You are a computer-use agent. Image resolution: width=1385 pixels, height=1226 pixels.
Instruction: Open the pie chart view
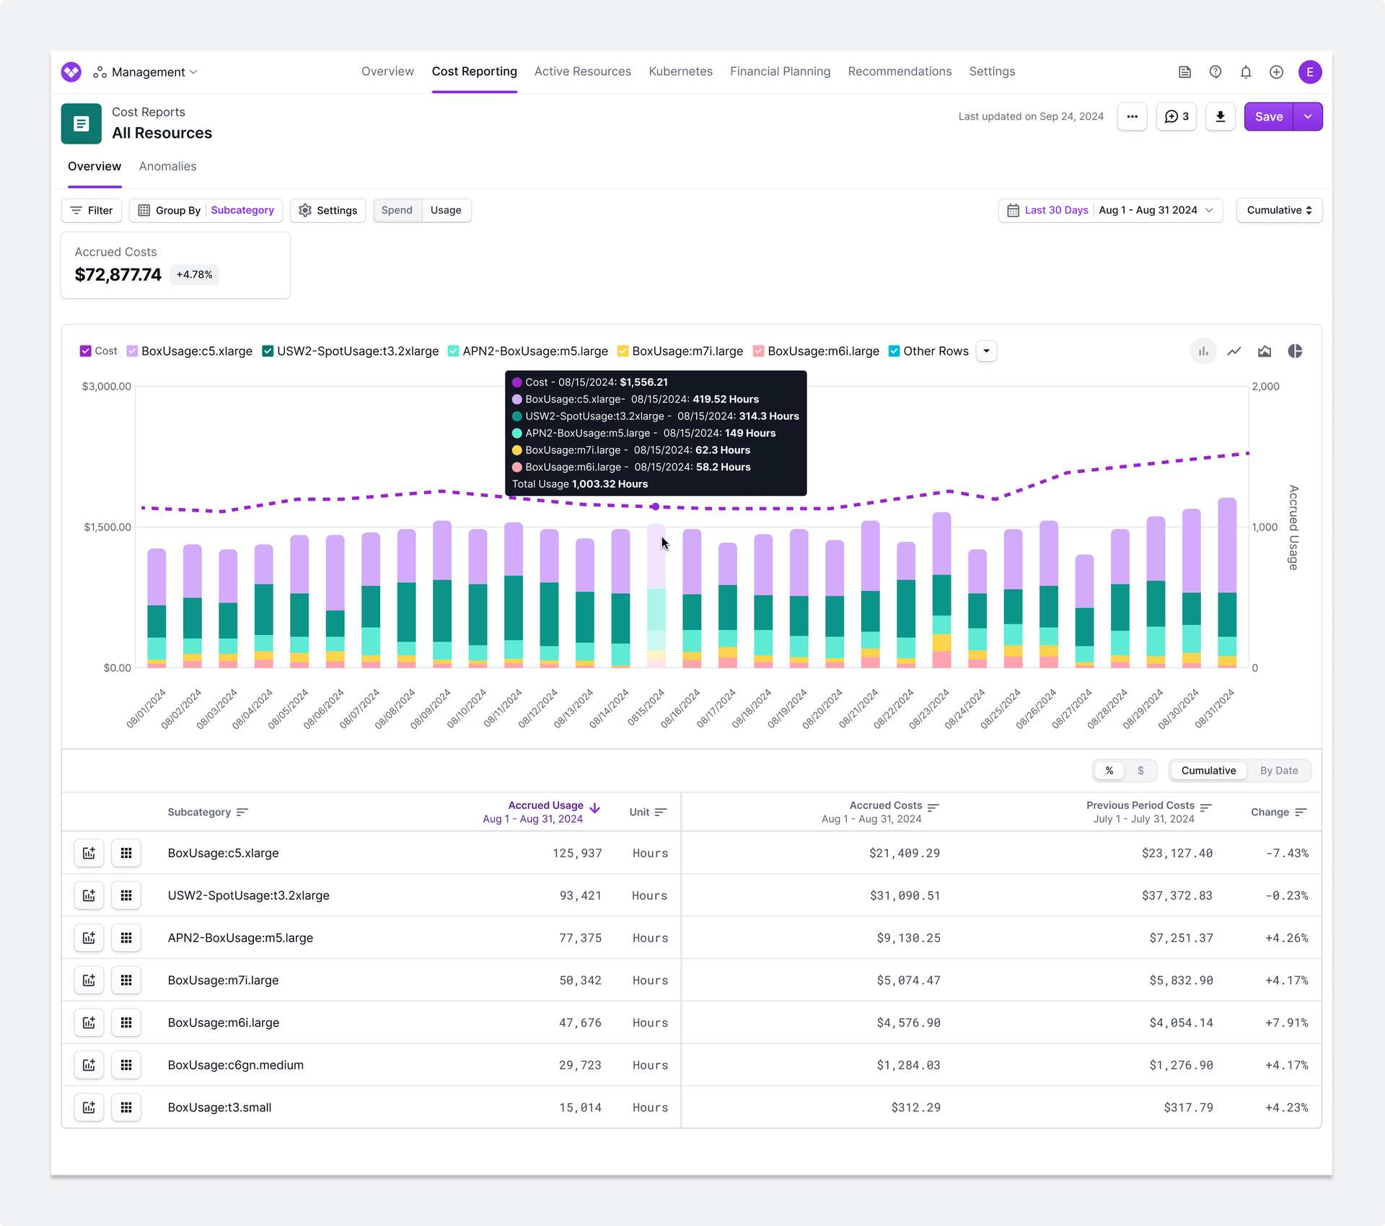1296,351
